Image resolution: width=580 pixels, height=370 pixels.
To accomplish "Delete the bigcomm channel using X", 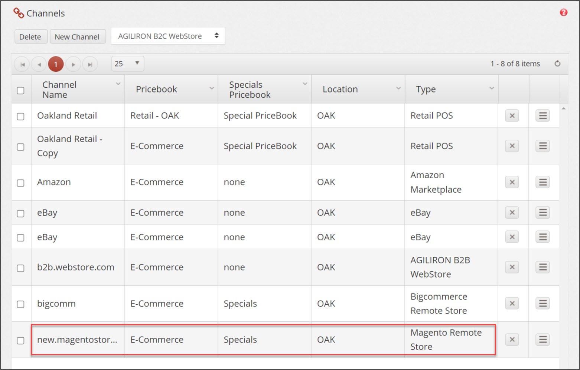I will point(512,304).
